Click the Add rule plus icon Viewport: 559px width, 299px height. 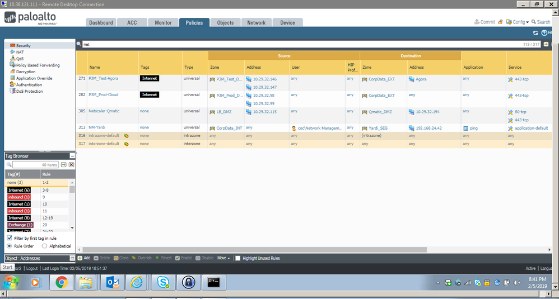(80, 258)
